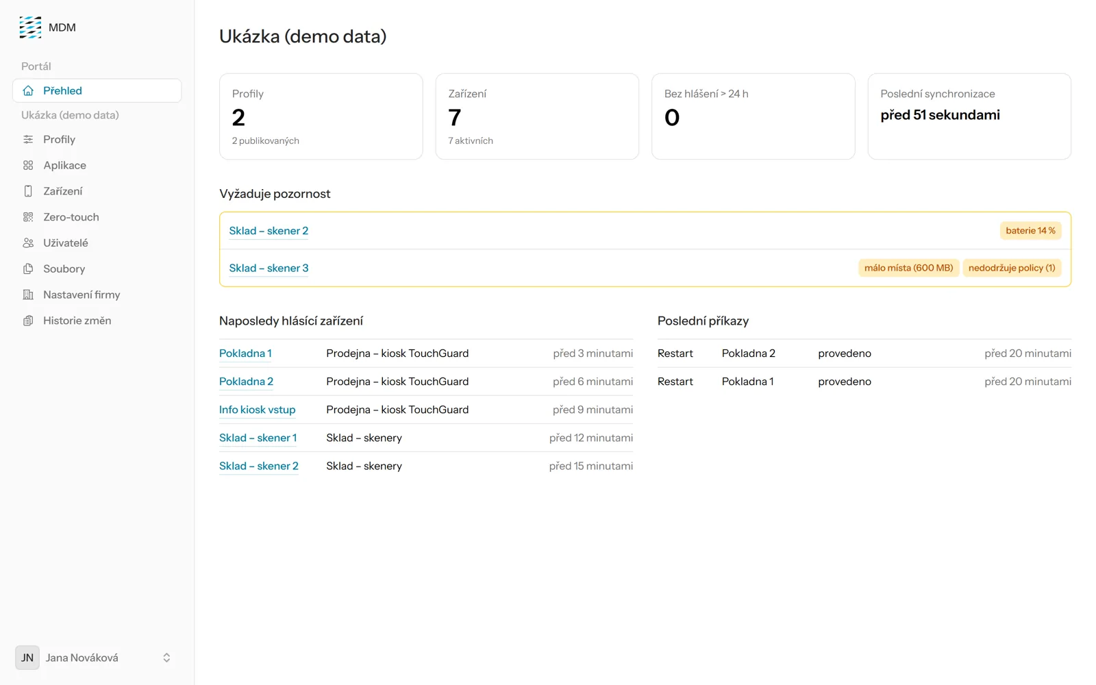
Task: Click the Zařízení 7 aktivních card
Action: click(537, 116)
